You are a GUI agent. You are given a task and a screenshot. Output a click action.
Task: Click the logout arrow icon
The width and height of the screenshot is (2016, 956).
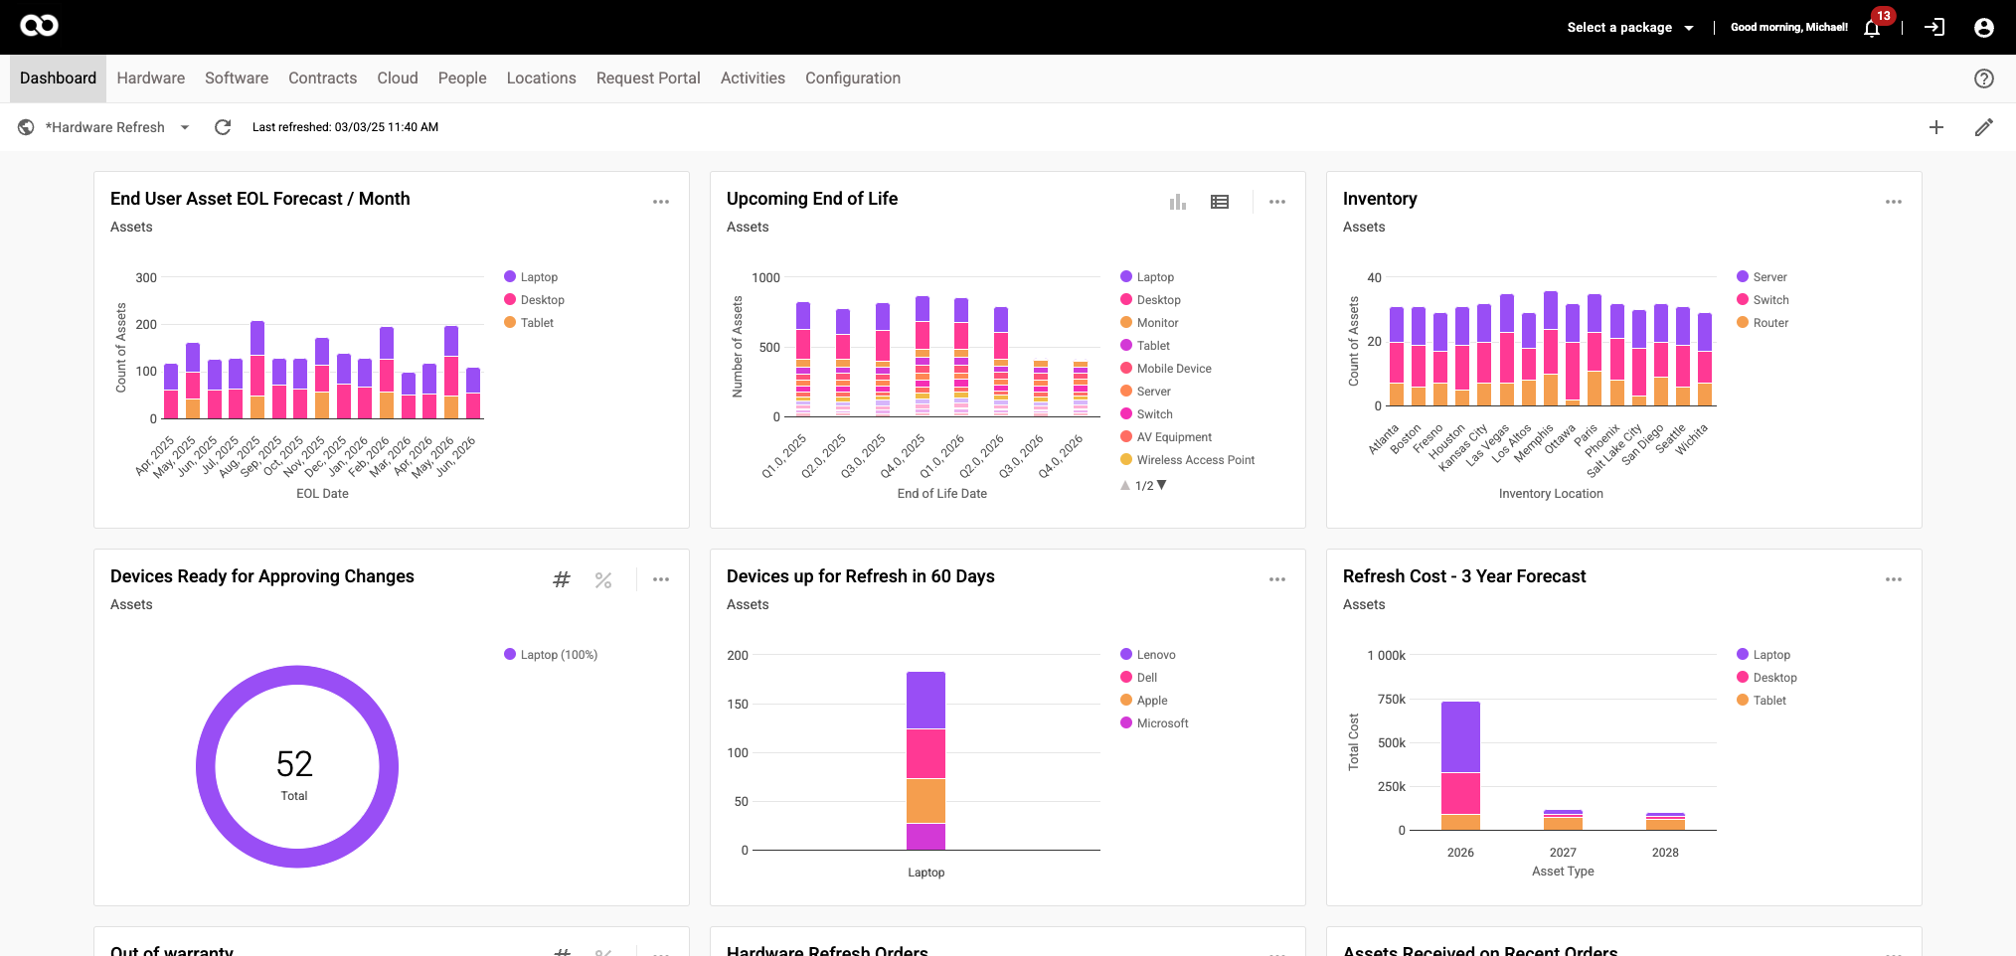[1934, 28]
